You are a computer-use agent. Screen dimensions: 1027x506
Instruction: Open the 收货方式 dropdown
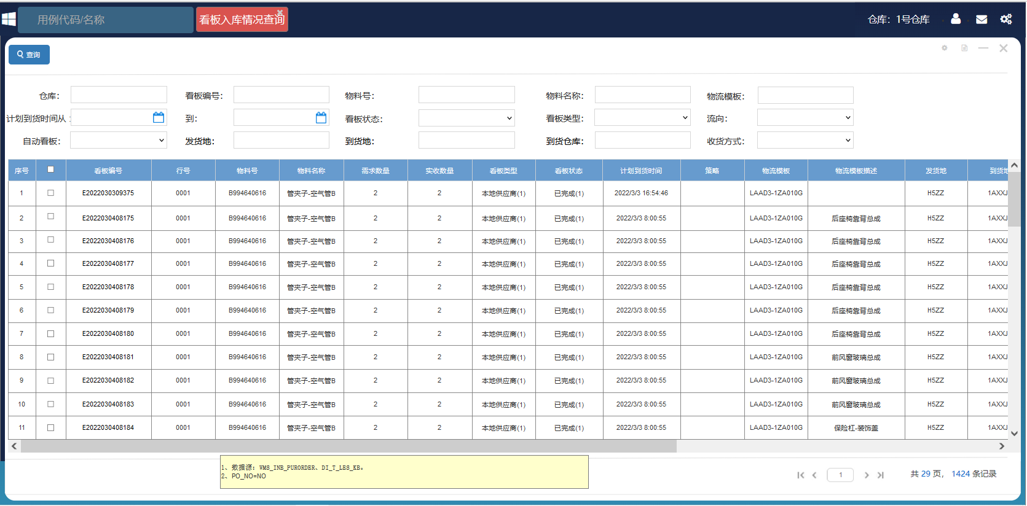pos(805,141)
